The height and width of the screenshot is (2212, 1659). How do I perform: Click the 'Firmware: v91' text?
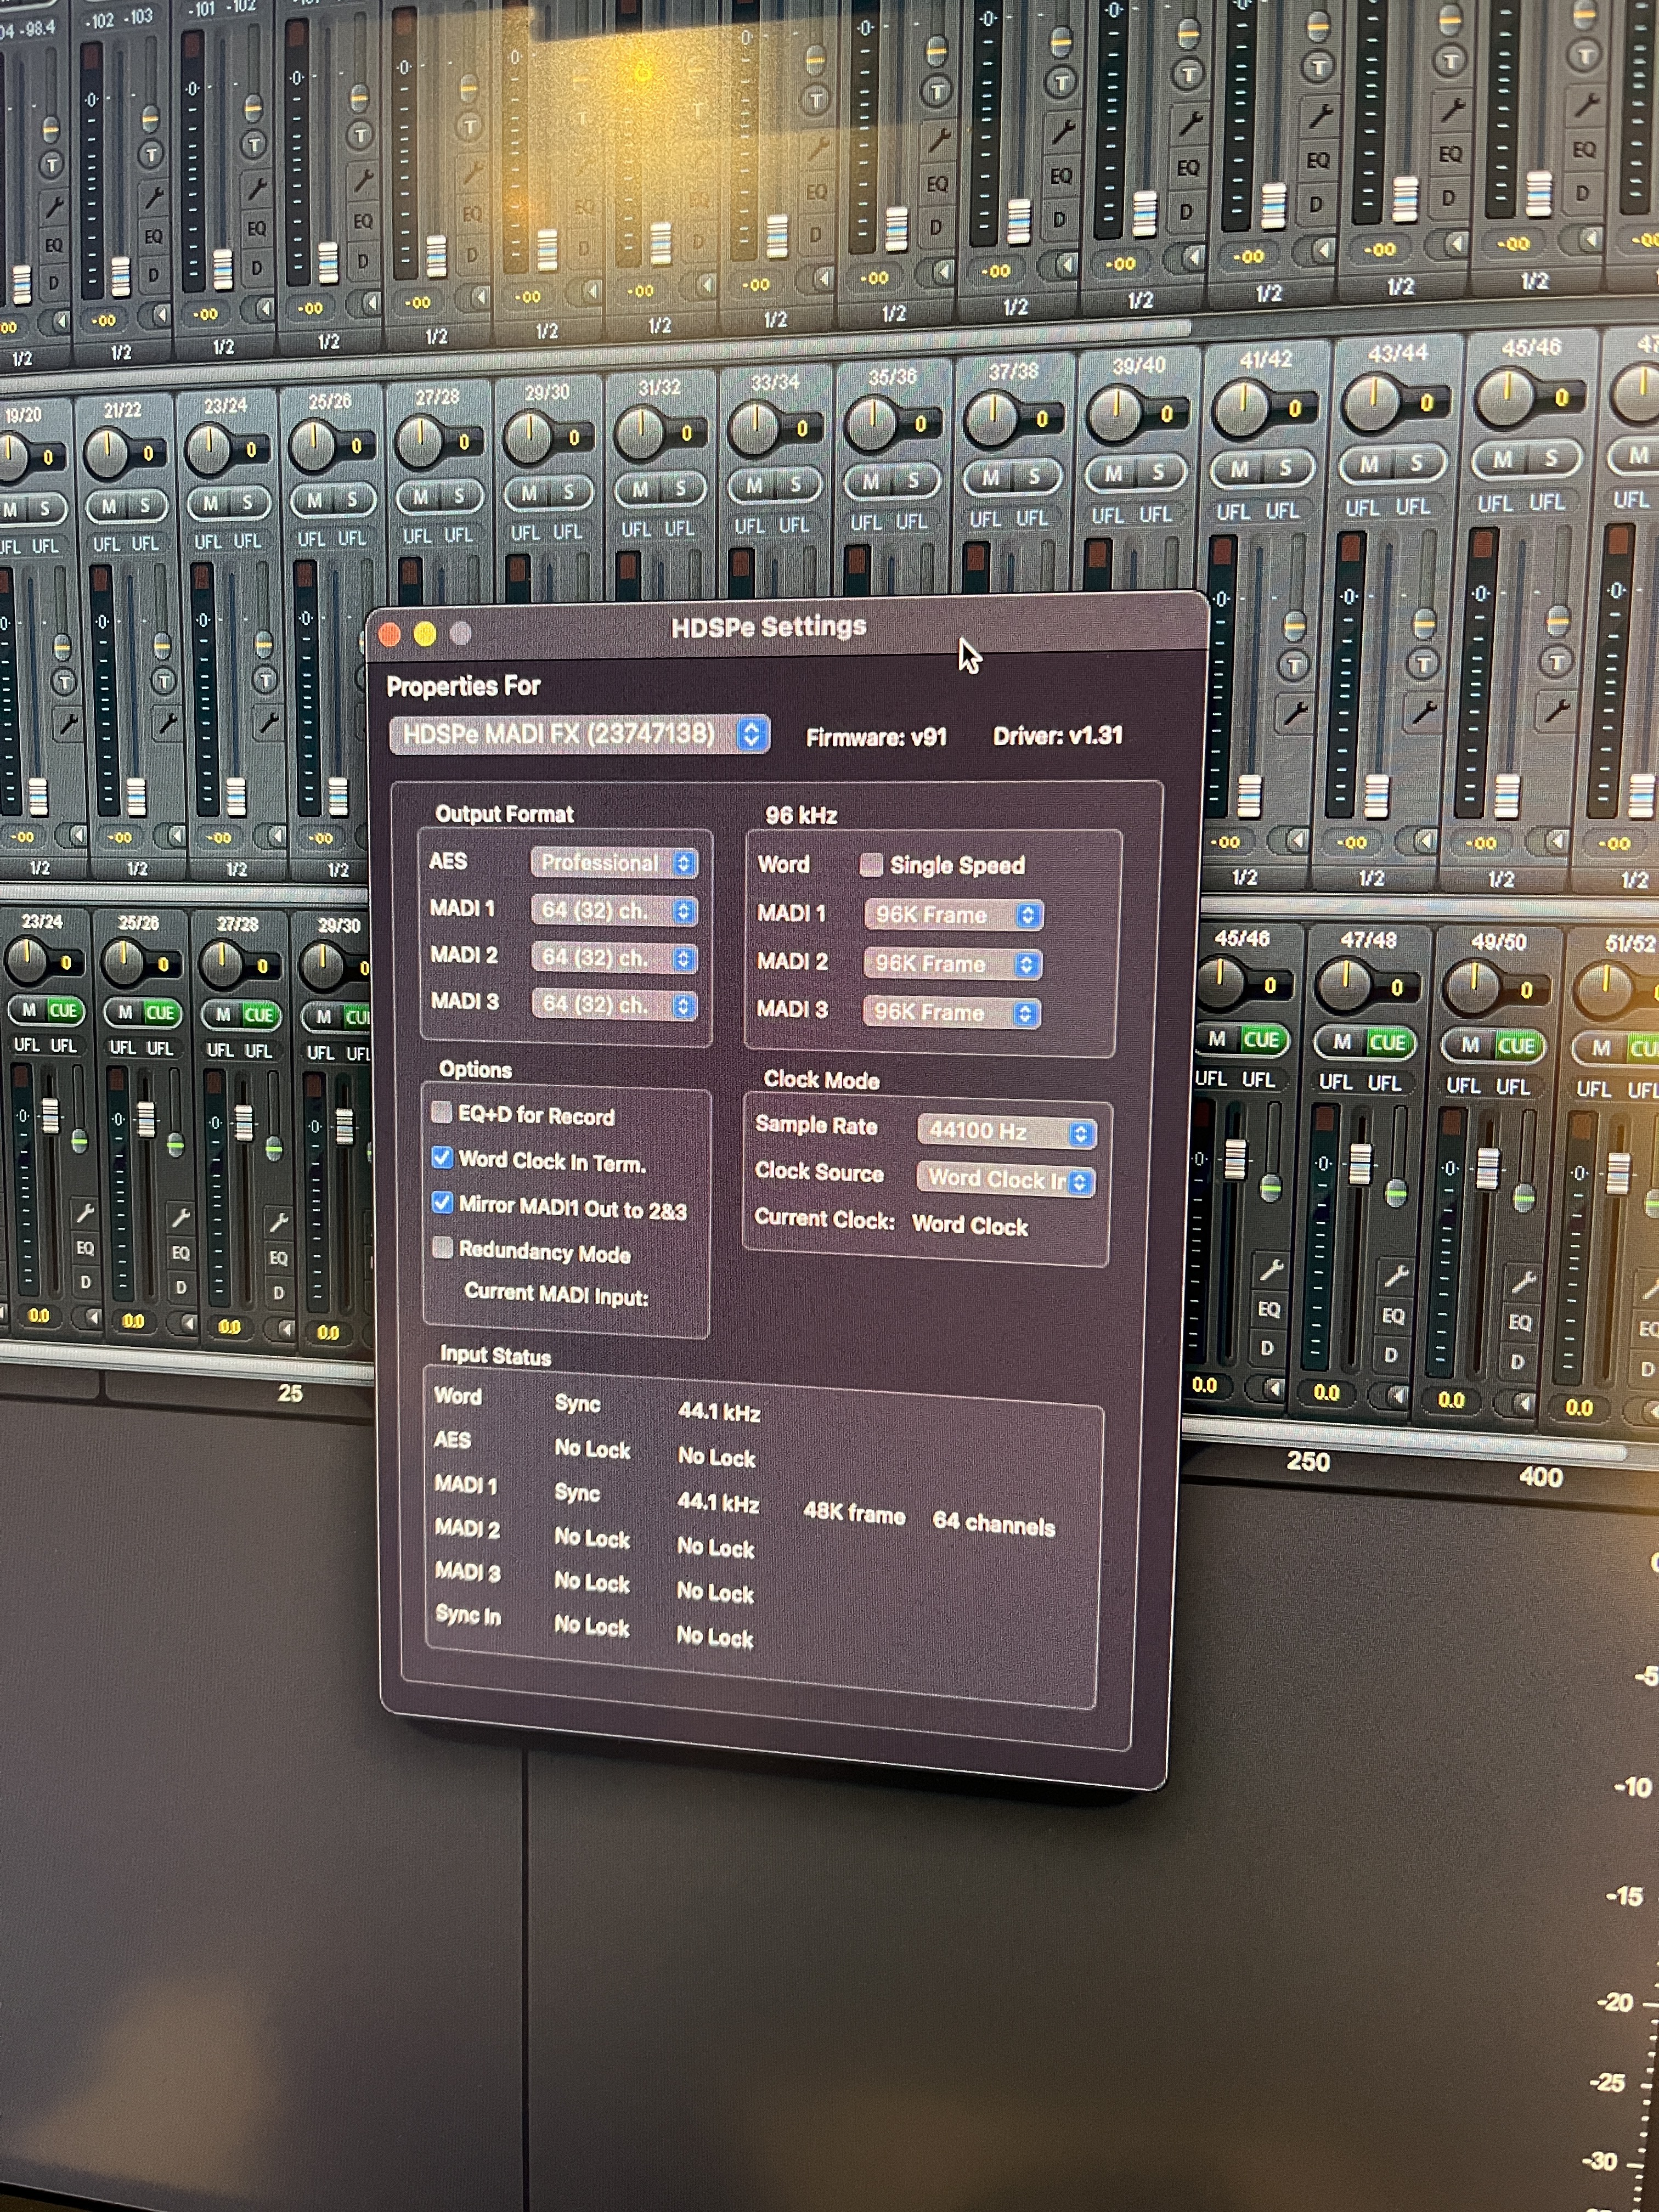coord(876,737)
